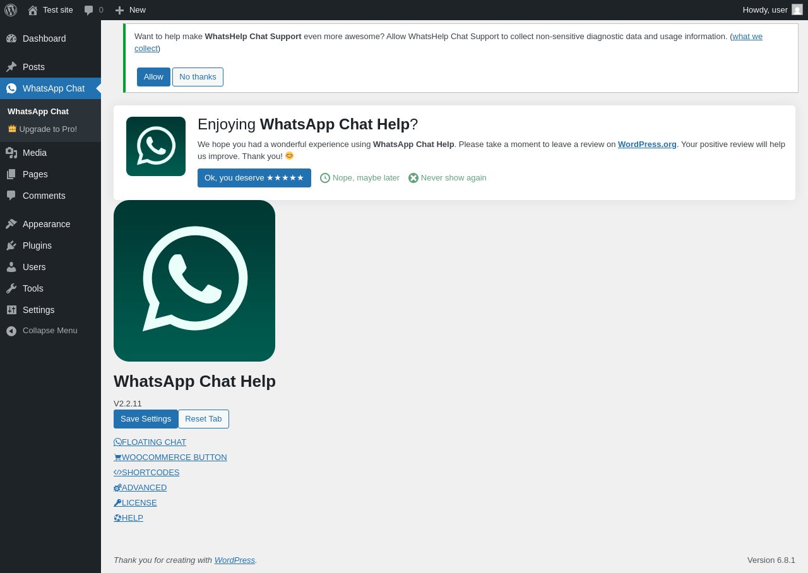Click the Comments sidebar icon

pyautogui.click(x=11, y=196)
